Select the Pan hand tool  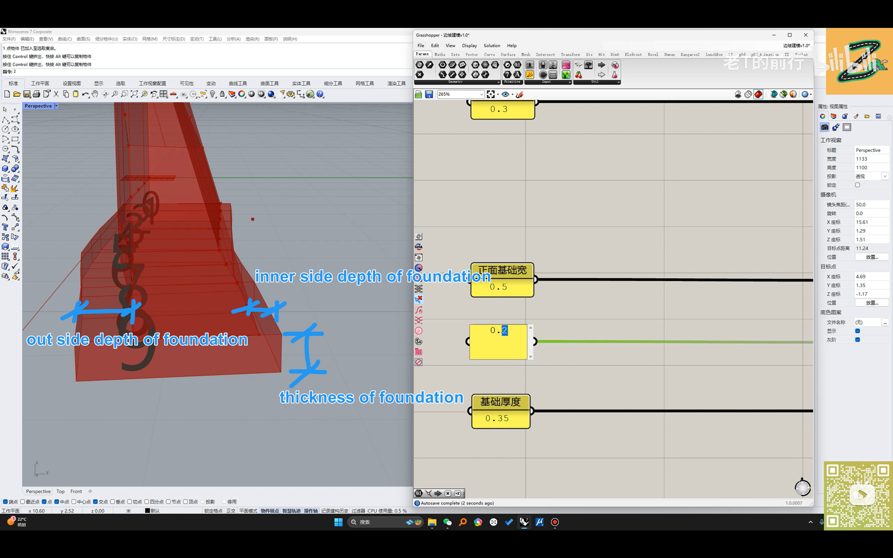(x=95, y=94)
